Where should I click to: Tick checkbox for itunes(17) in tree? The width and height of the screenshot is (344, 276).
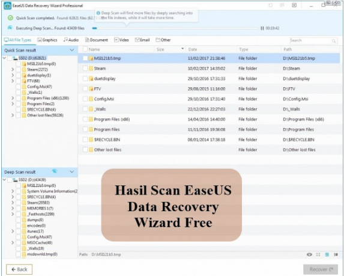[x=18, y=231]
